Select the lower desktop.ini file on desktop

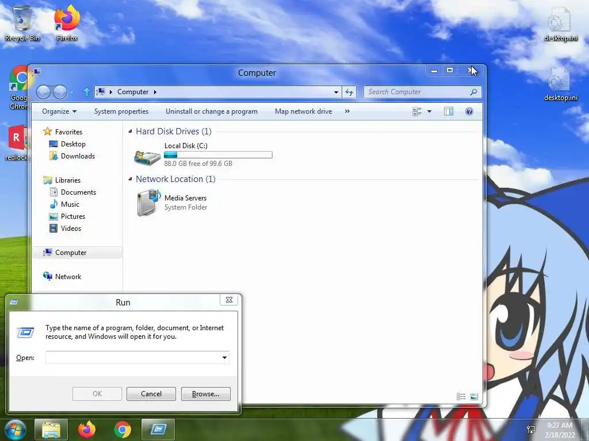(560, 83)
